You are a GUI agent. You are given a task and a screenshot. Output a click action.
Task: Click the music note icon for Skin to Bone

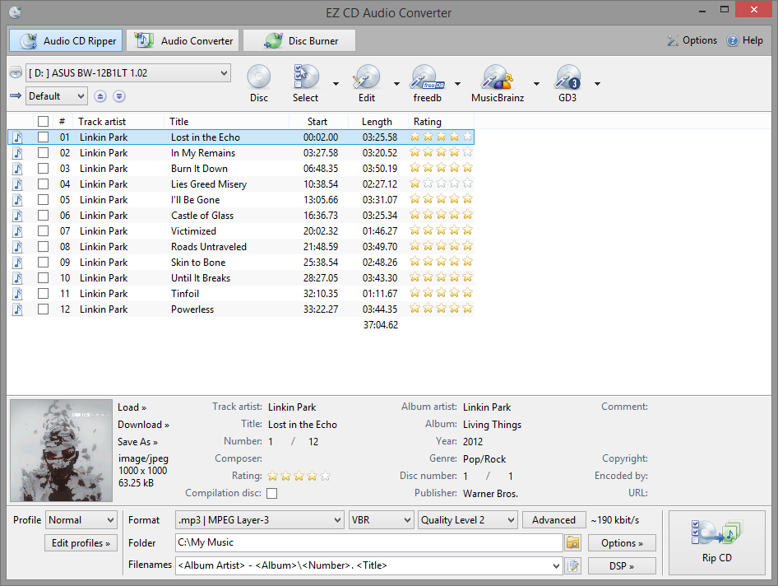coord(17,263)
